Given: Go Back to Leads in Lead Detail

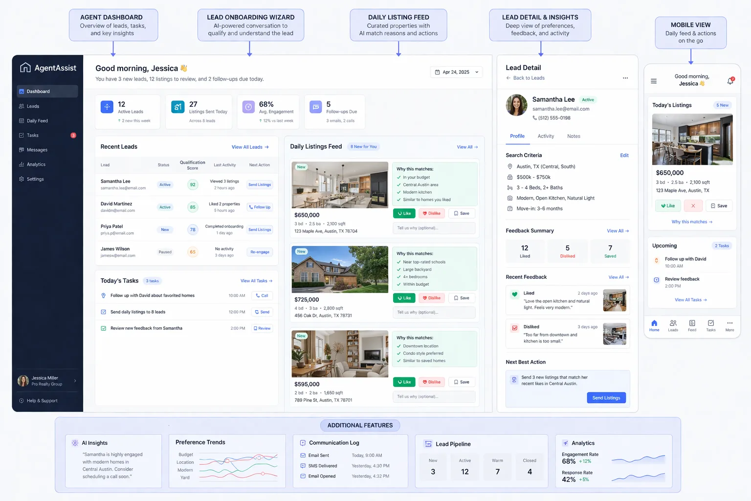Looking at the screenshot, I should coord(525,78).
